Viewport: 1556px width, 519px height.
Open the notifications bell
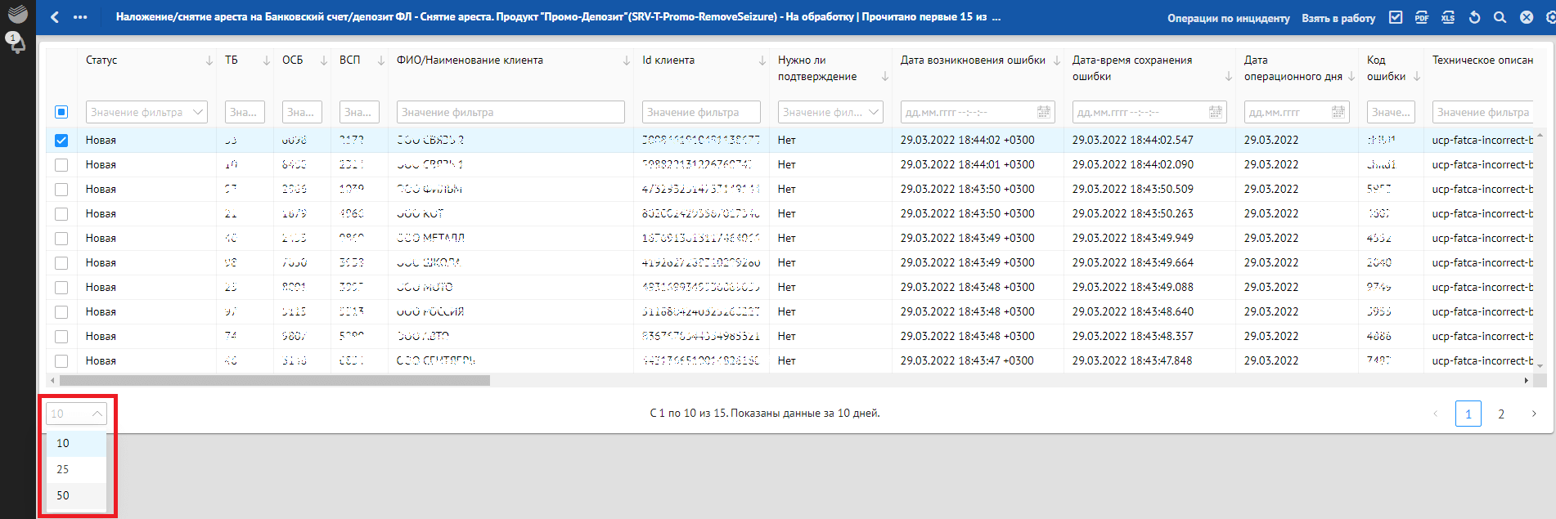[x=16, y=43]
